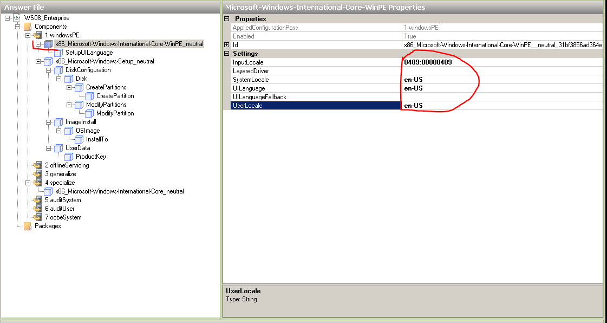
Task: Select the UILanguageFallback property name
Action: point(259,97)
